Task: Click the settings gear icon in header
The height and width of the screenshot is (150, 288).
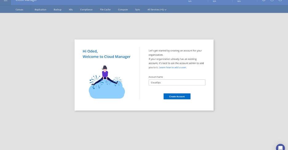Action: (x=264, y=1)
